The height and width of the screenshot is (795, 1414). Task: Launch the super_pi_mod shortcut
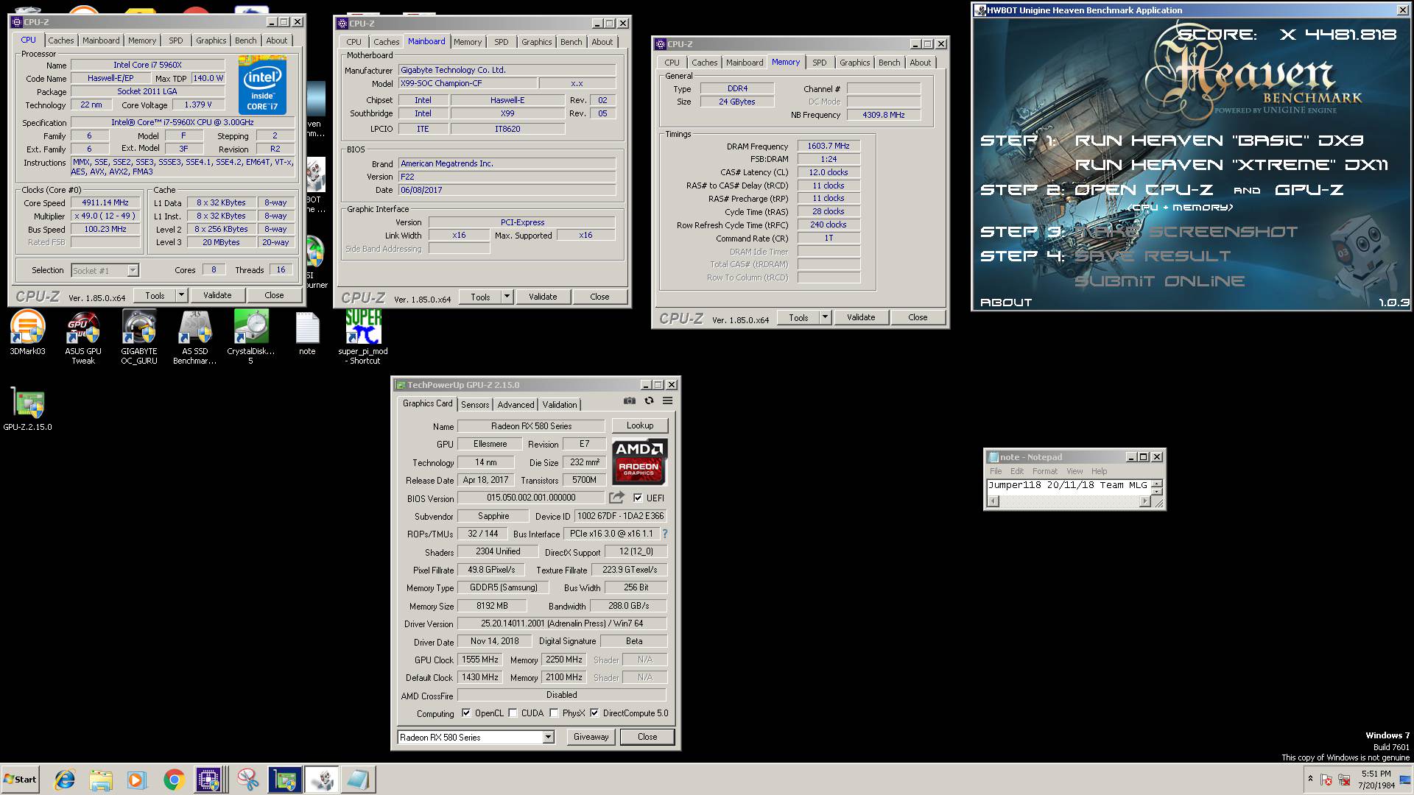click(363, 337)
